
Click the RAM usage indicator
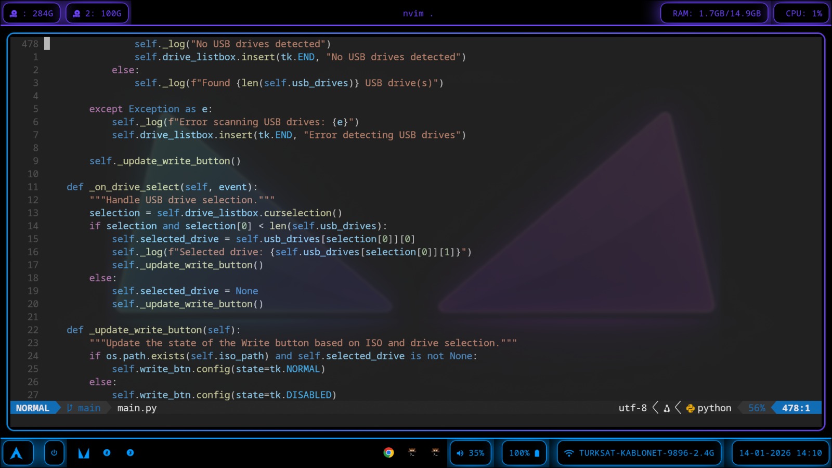pyautogui.click(x=714, y=13)
